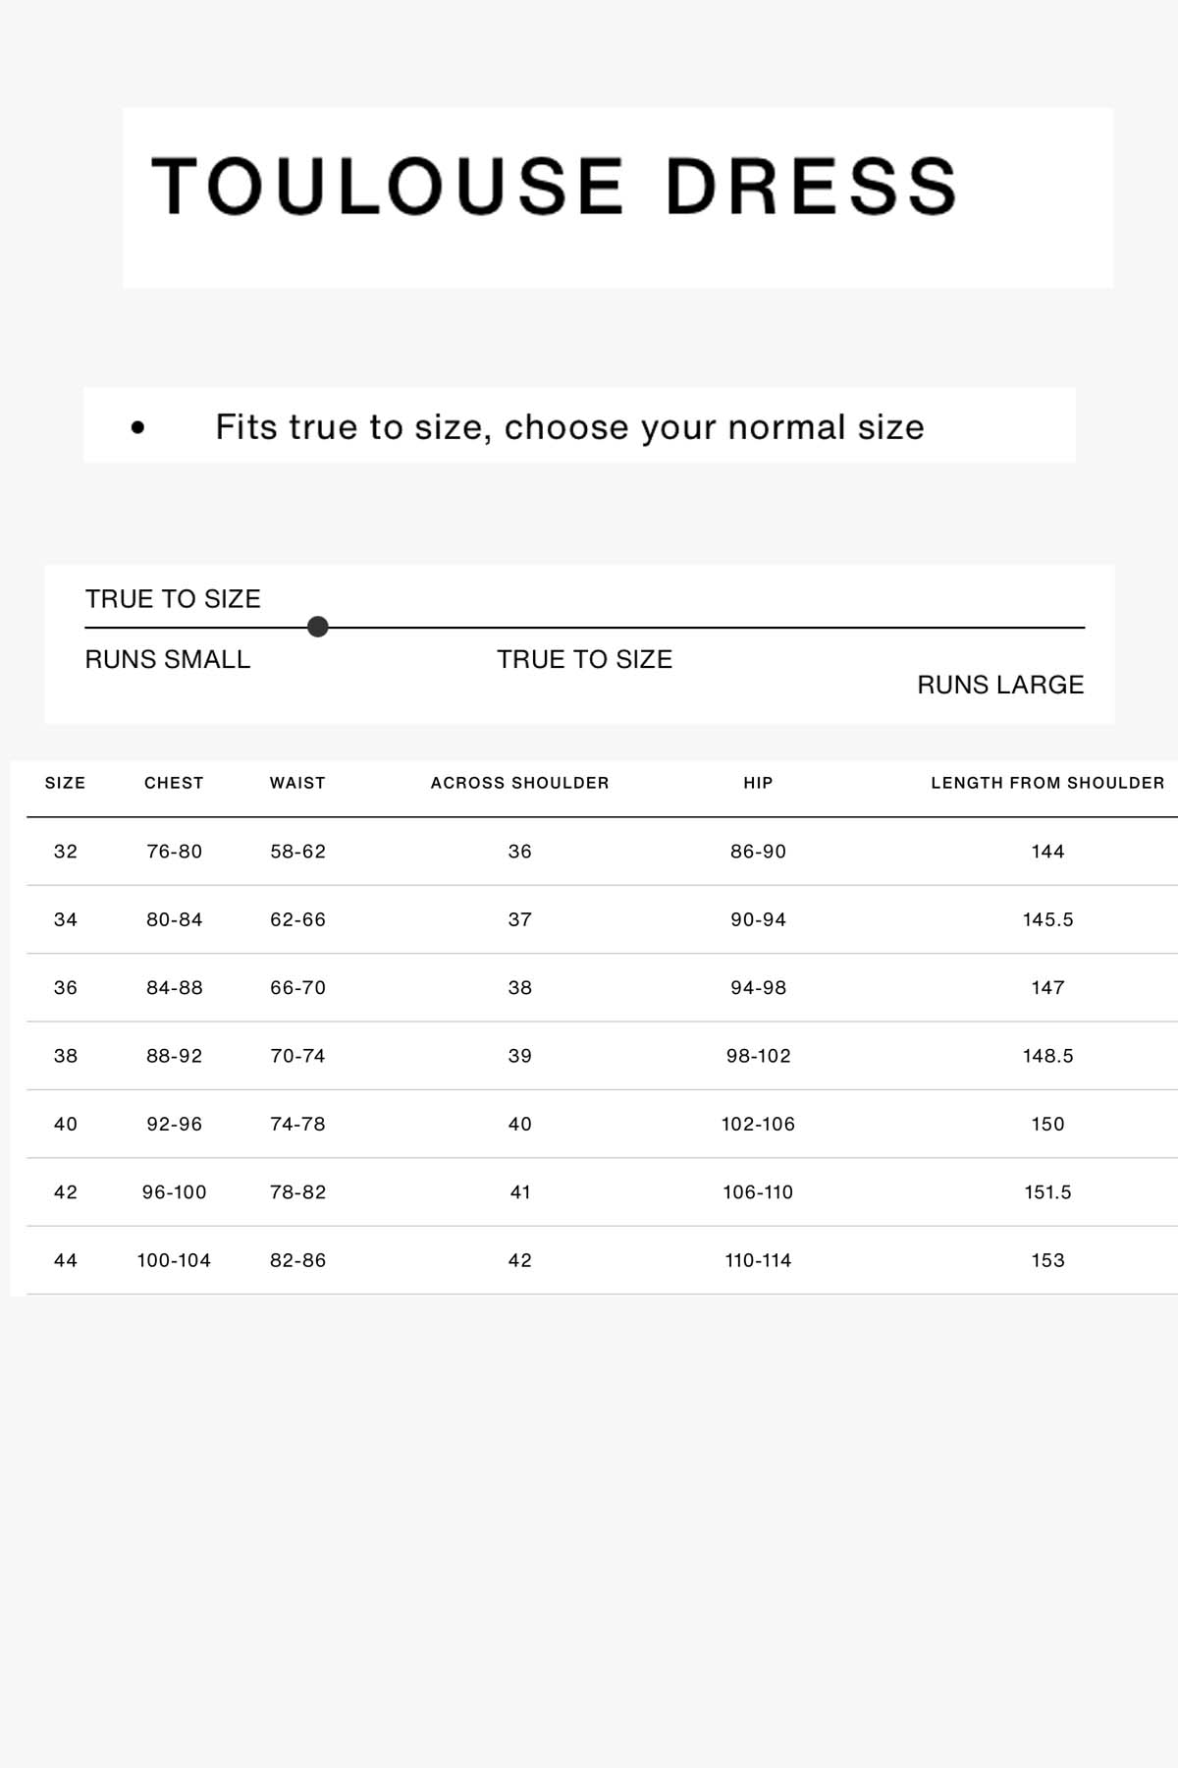Click the 145.5 length value
This screenshot has height=1768, width=1178.
click(x=1047, y=919)
